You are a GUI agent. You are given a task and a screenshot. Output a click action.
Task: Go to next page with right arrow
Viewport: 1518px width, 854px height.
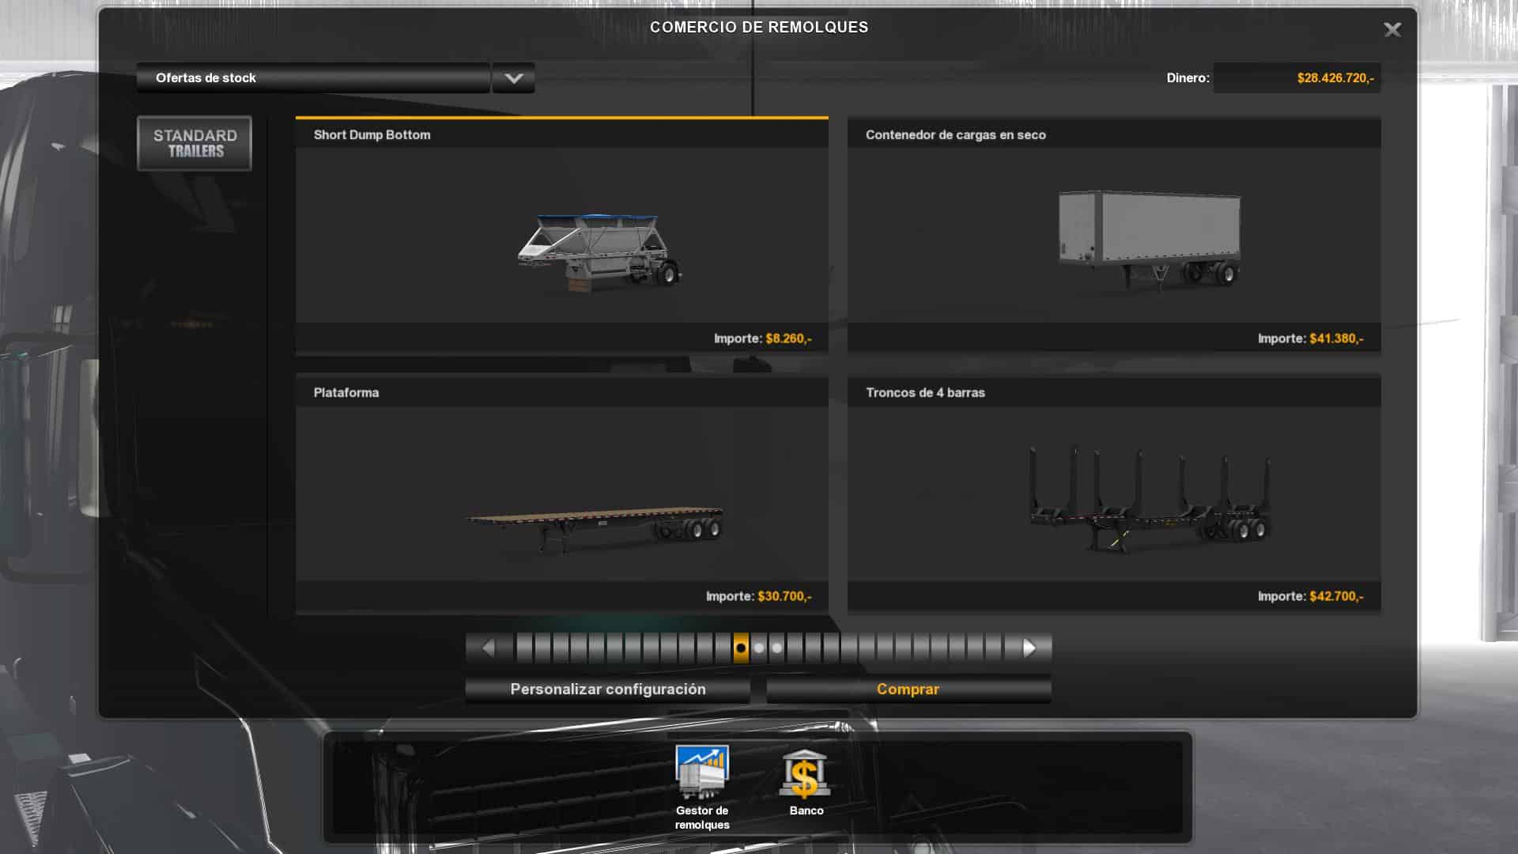pos(1029,648)
